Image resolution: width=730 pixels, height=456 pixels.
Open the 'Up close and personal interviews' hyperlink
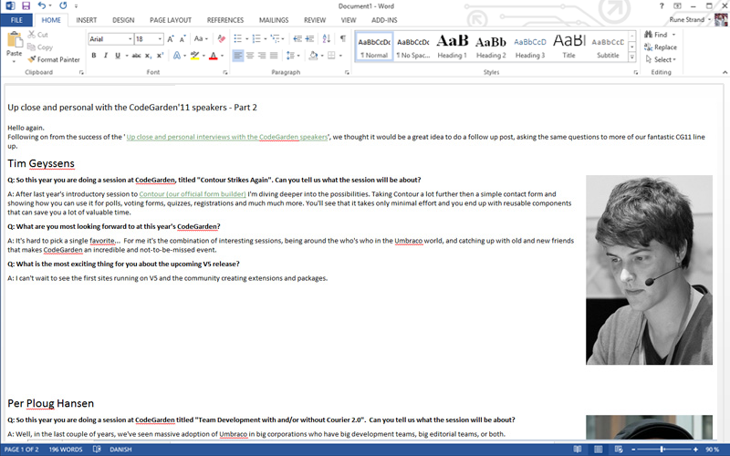click(x=226, y=137)
